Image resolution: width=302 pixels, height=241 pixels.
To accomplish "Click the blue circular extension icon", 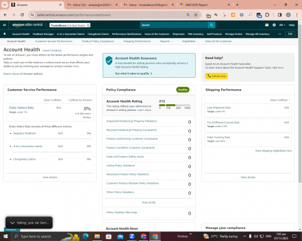I will coord(242,15).
